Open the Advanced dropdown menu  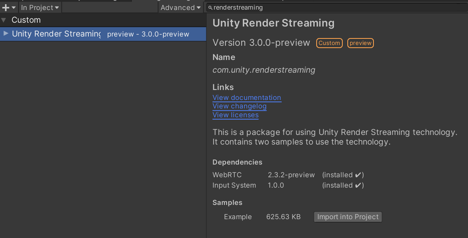pos(180,7)
